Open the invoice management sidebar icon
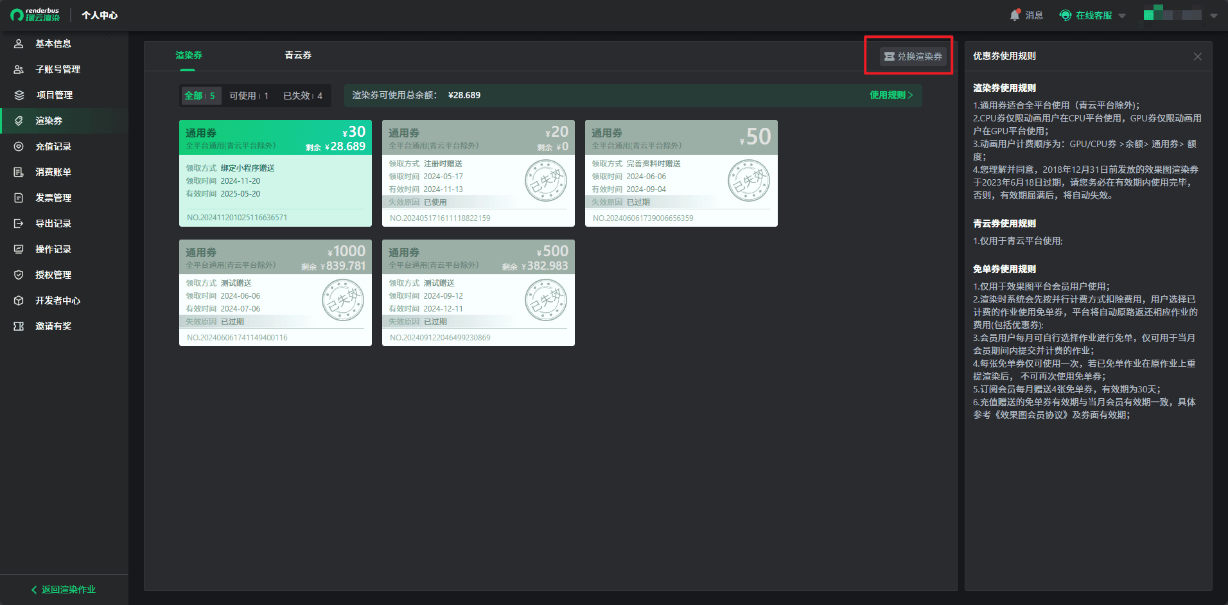Screen dimensions: 1228x605 pyautogui.click(x=19, y=198)
